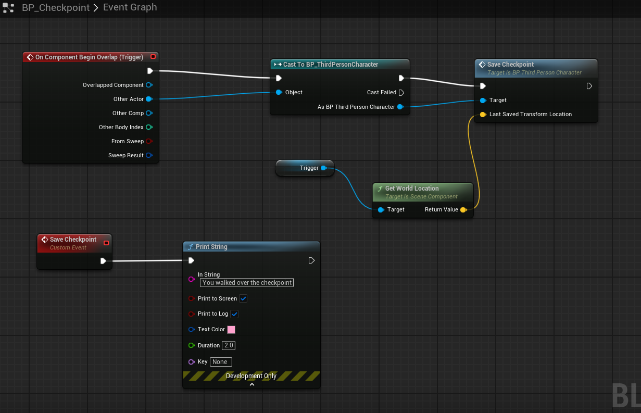Click the exec output pin of Save Checkpoint call
This screenshot has height=413, width=641.
tap(589, 86)
